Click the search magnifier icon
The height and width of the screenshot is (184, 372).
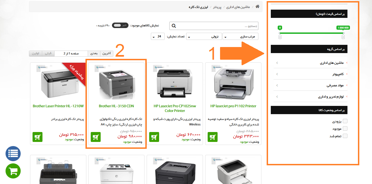[174, 26]
